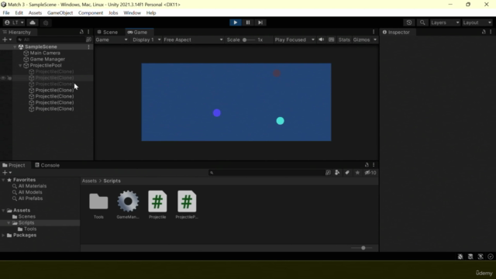The height and width of the screenshot is (279, 496).
Task: Click the Hierarchy search scope icon
Action: pyautogui.click(x=88, y=40)
